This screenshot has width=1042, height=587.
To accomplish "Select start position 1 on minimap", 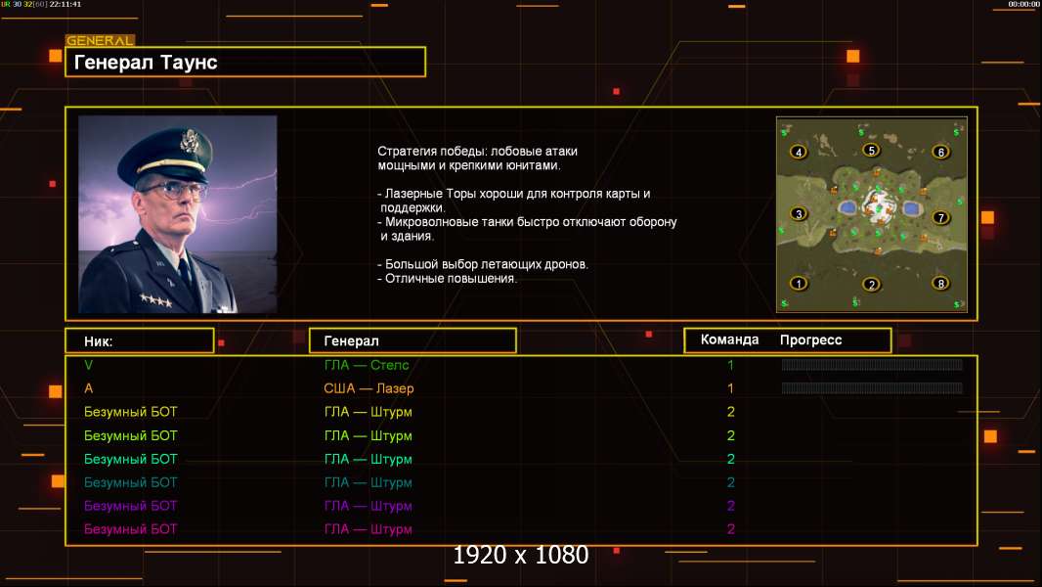I will [x=799, y=283].
